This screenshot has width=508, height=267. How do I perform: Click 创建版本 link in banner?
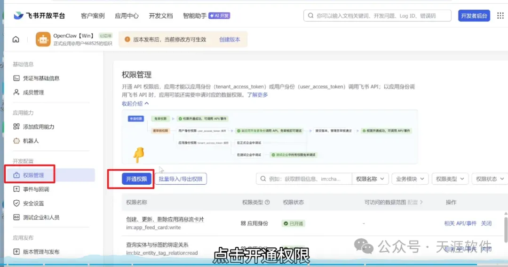tap(230, 39)
